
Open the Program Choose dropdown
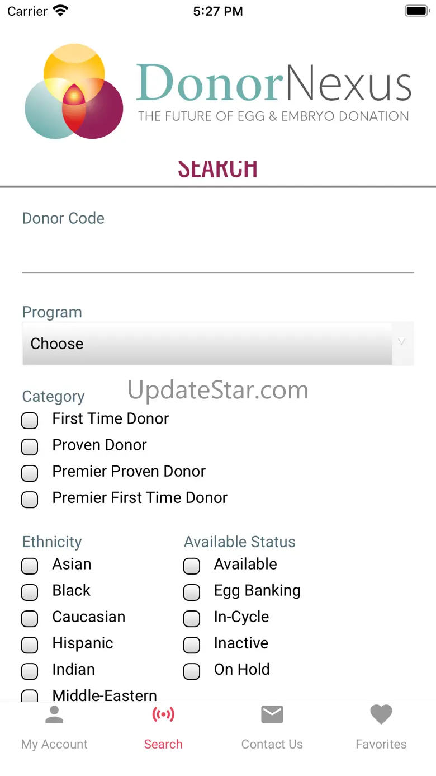207,344
